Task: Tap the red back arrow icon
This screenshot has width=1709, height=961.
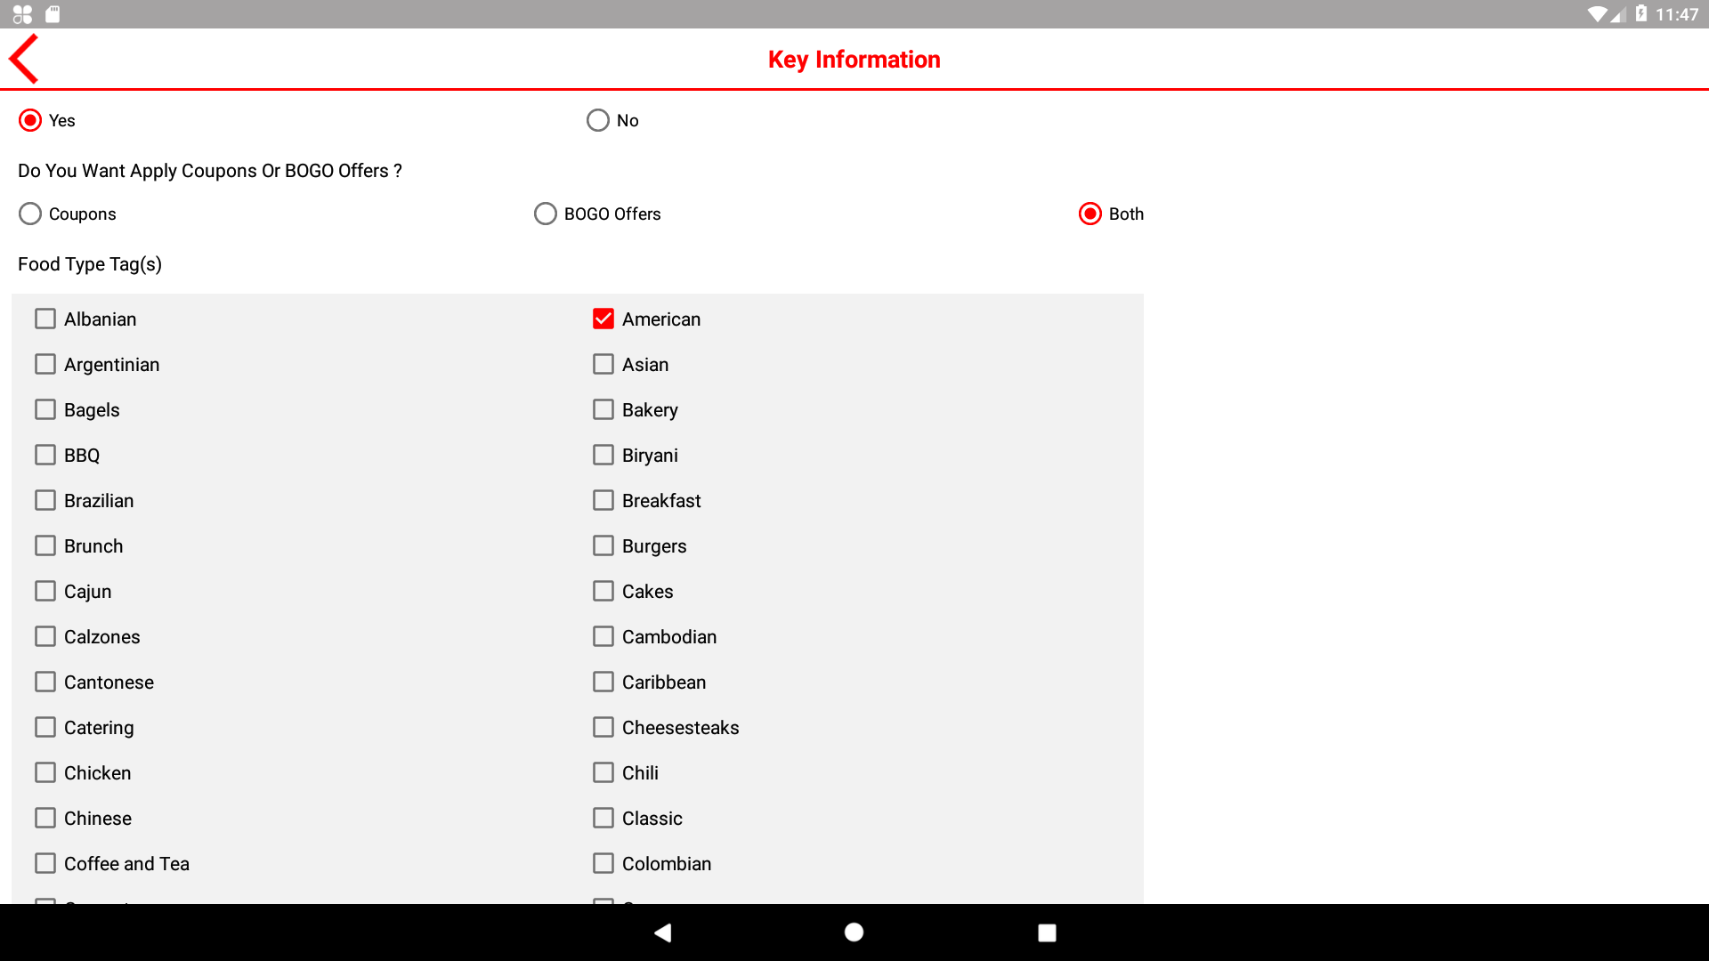Action: [x=24, y=59]
